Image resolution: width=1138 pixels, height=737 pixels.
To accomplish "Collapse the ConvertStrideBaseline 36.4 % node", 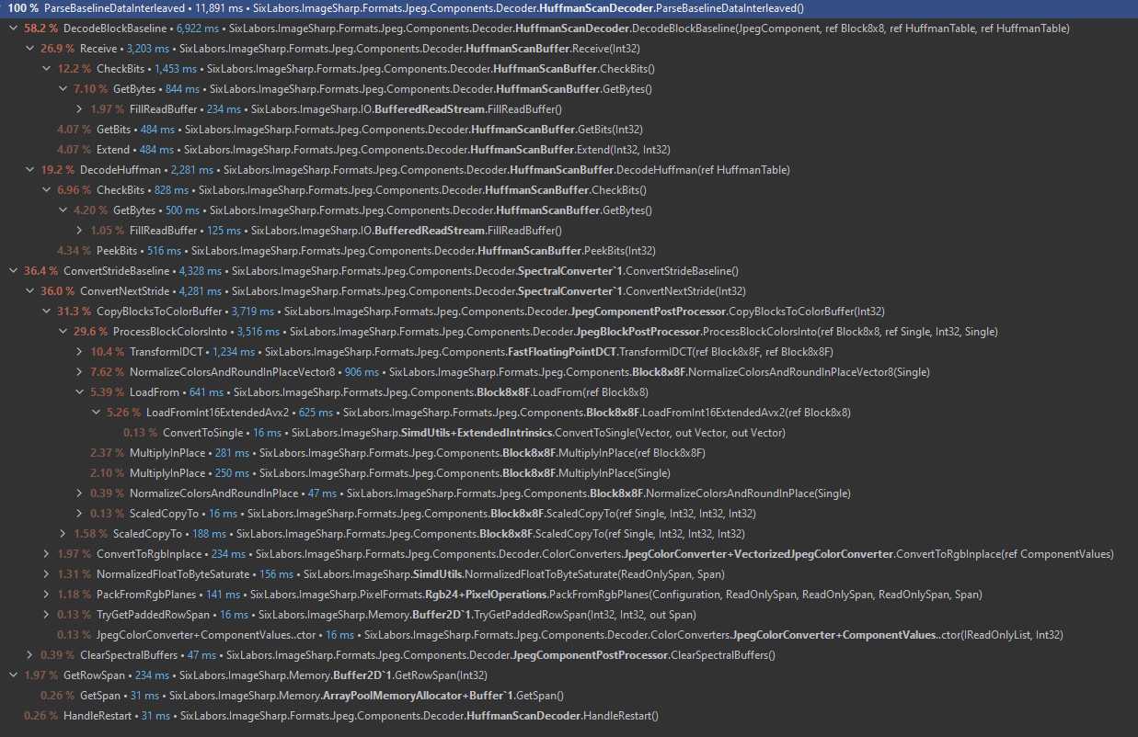I will point(13,271).
